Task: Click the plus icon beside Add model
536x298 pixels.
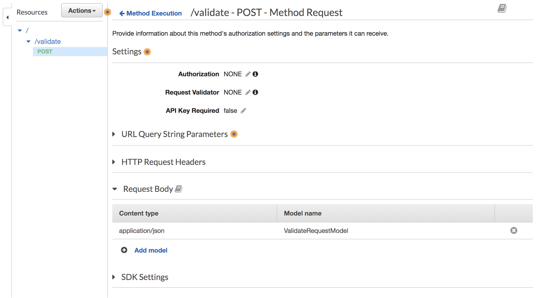Action: (x=124, y=250)
